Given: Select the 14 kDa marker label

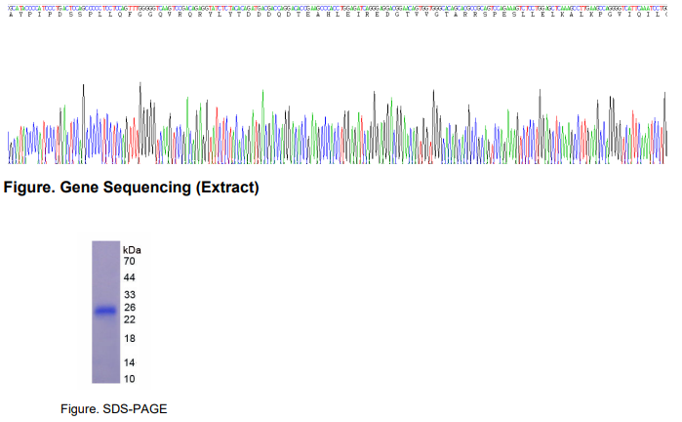Looking at the screenshot, I should coord(128,362).
